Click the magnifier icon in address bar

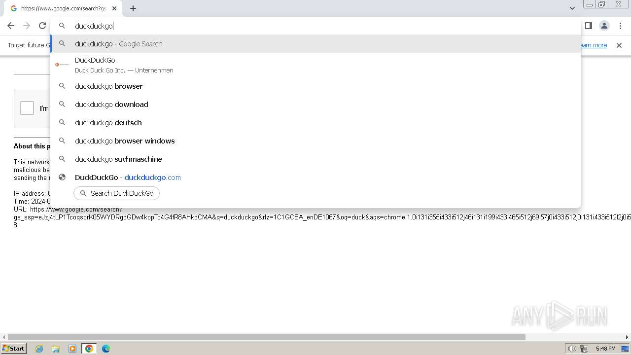[x=62, y=26]
